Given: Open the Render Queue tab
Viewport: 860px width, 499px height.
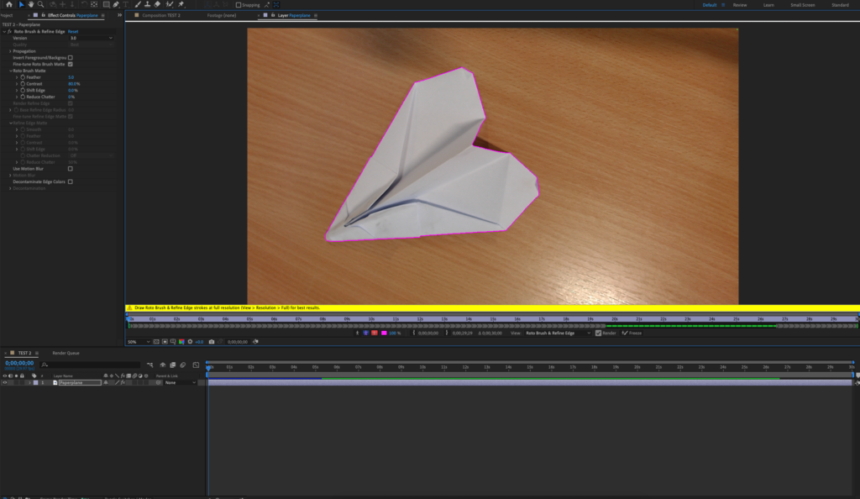Looking at the screenshot, I should point(66,353).
